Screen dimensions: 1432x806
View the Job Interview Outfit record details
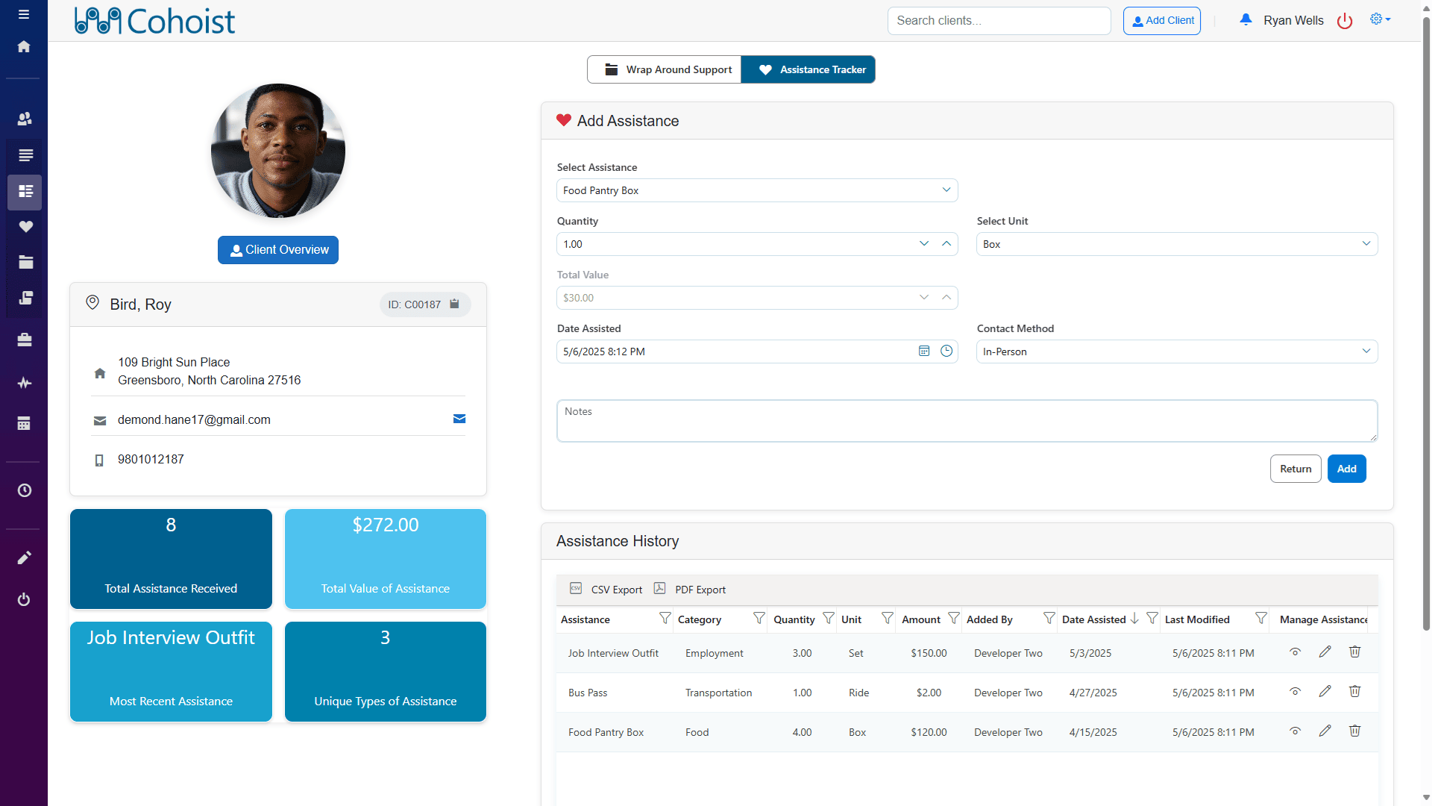pyautogui.click(x=1295, y=652)
